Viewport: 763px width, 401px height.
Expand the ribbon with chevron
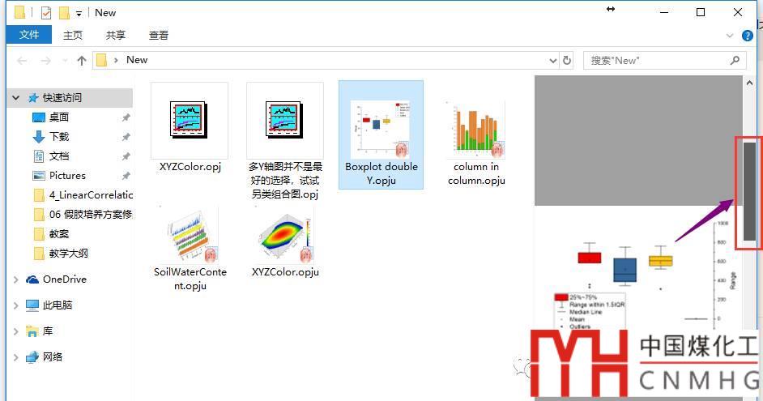(x=730, y=36)
